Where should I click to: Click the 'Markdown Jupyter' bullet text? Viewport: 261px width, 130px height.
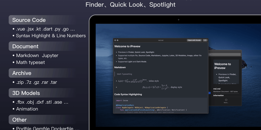click(37, 55)
